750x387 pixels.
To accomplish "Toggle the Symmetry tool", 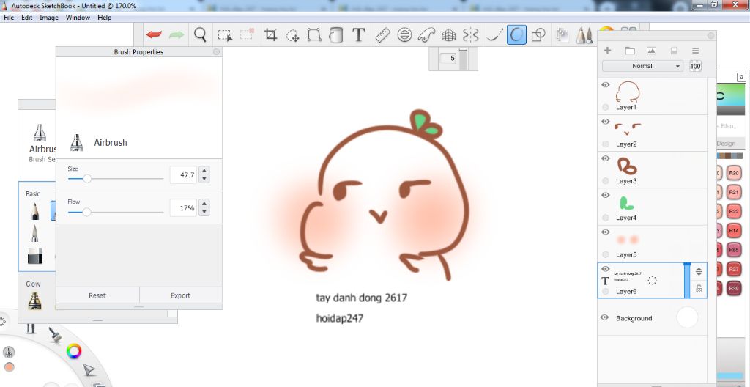I will click(x=471, y=35).
